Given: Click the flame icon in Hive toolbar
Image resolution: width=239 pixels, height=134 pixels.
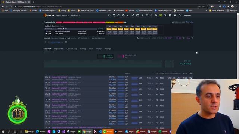Looking at the screenshot, I should (x=175, y=15).
